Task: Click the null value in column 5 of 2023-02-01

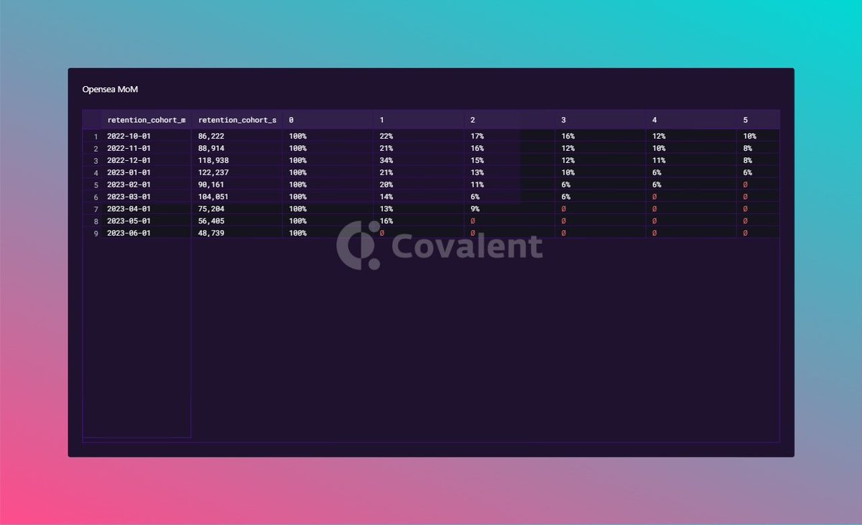Action: tap(745, 185)
